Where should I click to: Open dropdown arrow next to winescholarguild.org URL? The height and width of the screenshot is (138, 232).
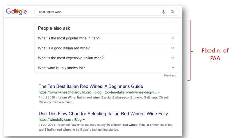(159, 92)
